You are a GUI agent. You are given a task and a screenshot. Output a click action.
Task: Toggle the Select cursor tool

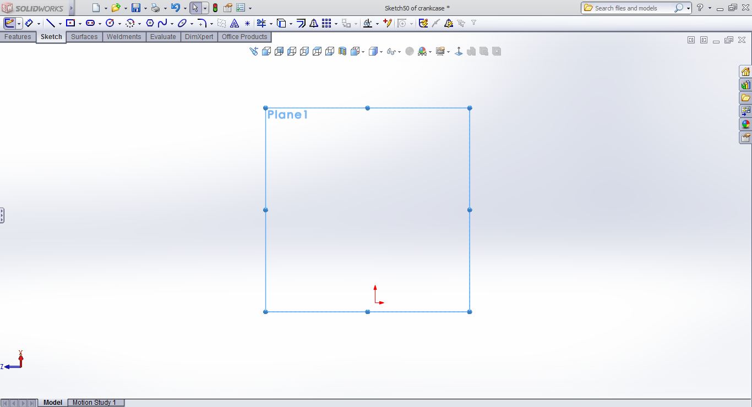pos(195,8)
